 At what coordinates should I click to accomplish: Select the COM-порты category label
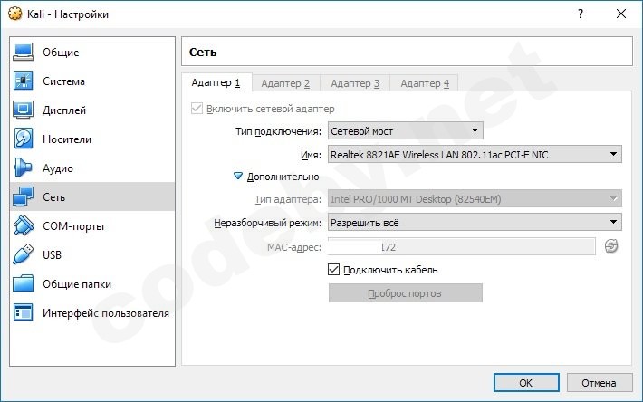(x=73, y=226)
